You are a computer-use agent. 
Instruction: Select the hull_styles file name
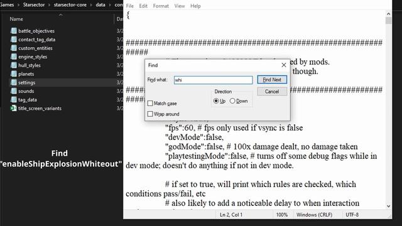(x=30, y=65)
